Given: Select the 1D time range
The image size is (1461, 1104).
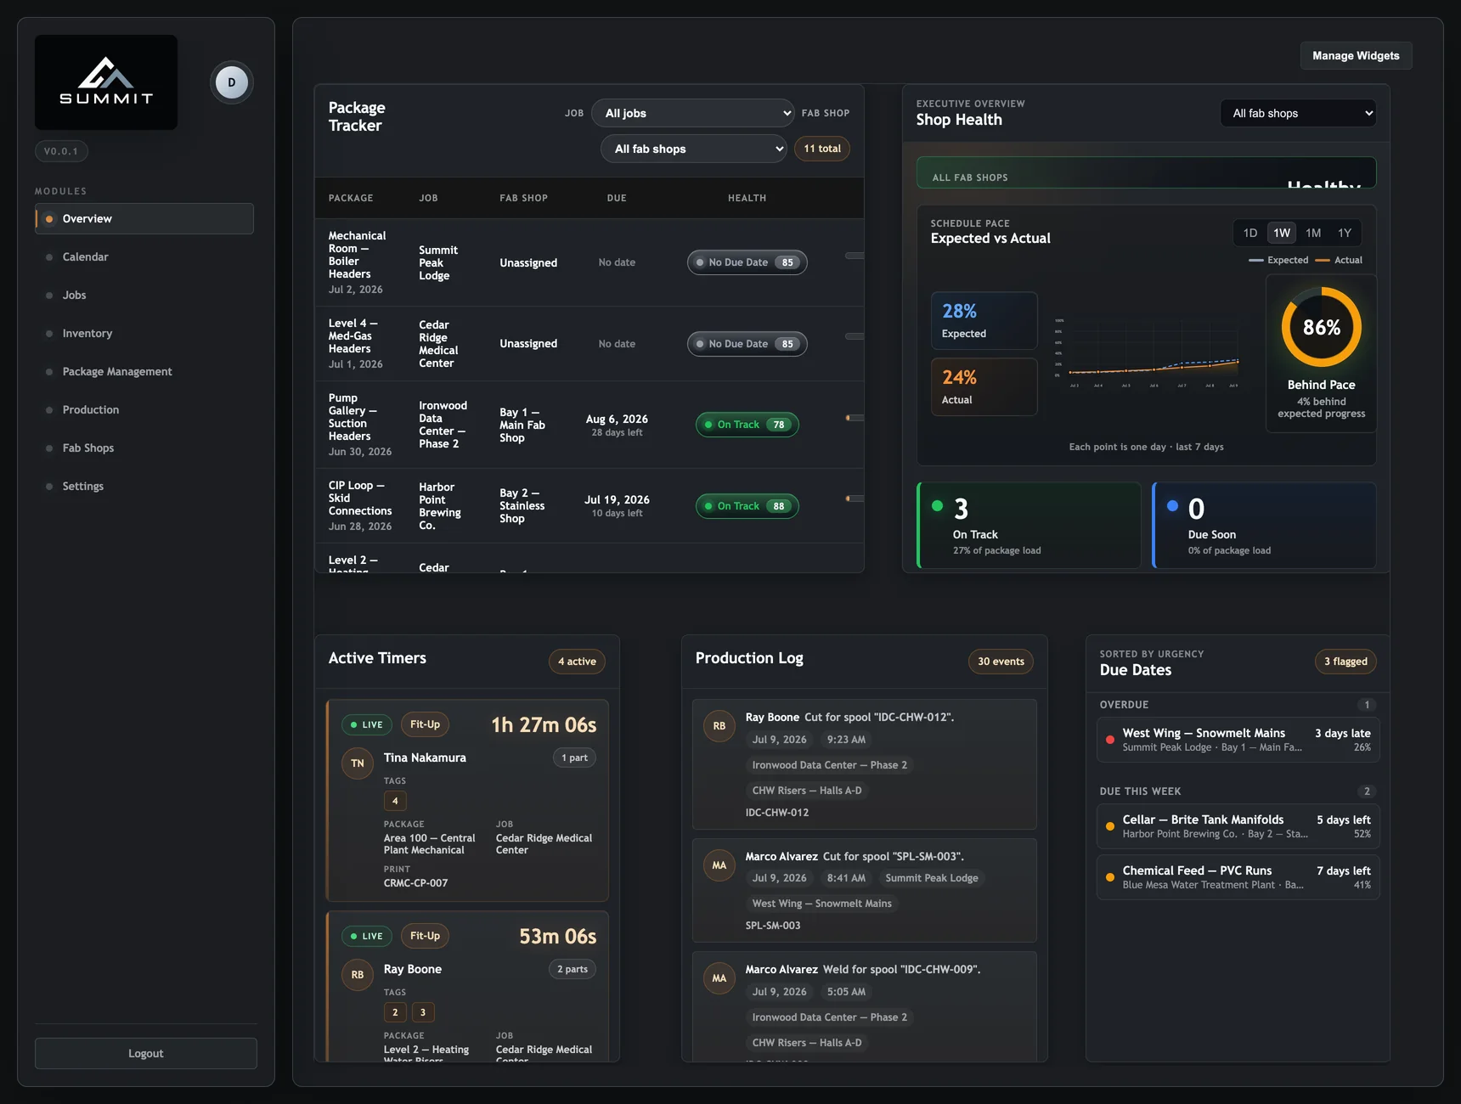Looking at the screenshot, I should [1250, 233].
